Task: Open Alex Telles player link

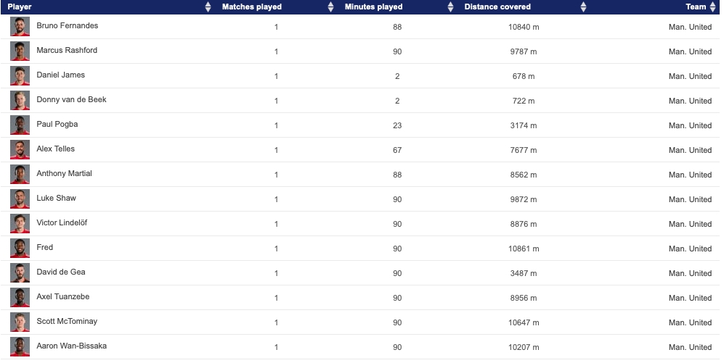Action: 55,149
